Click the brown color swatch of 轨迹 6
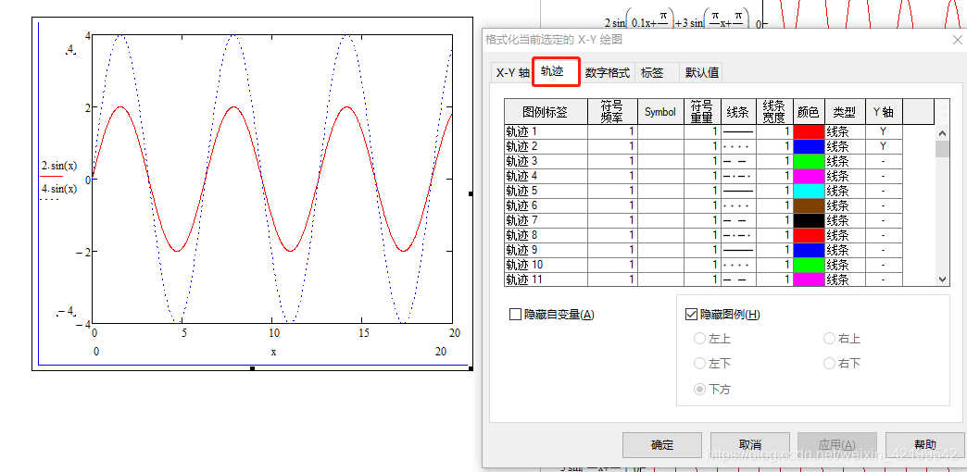The height and width of the screenshot is (472, 967). tap(810, 205)
